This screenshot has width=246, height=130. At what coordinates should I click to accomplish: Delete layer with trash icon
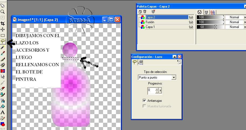(x=145, y=12)
